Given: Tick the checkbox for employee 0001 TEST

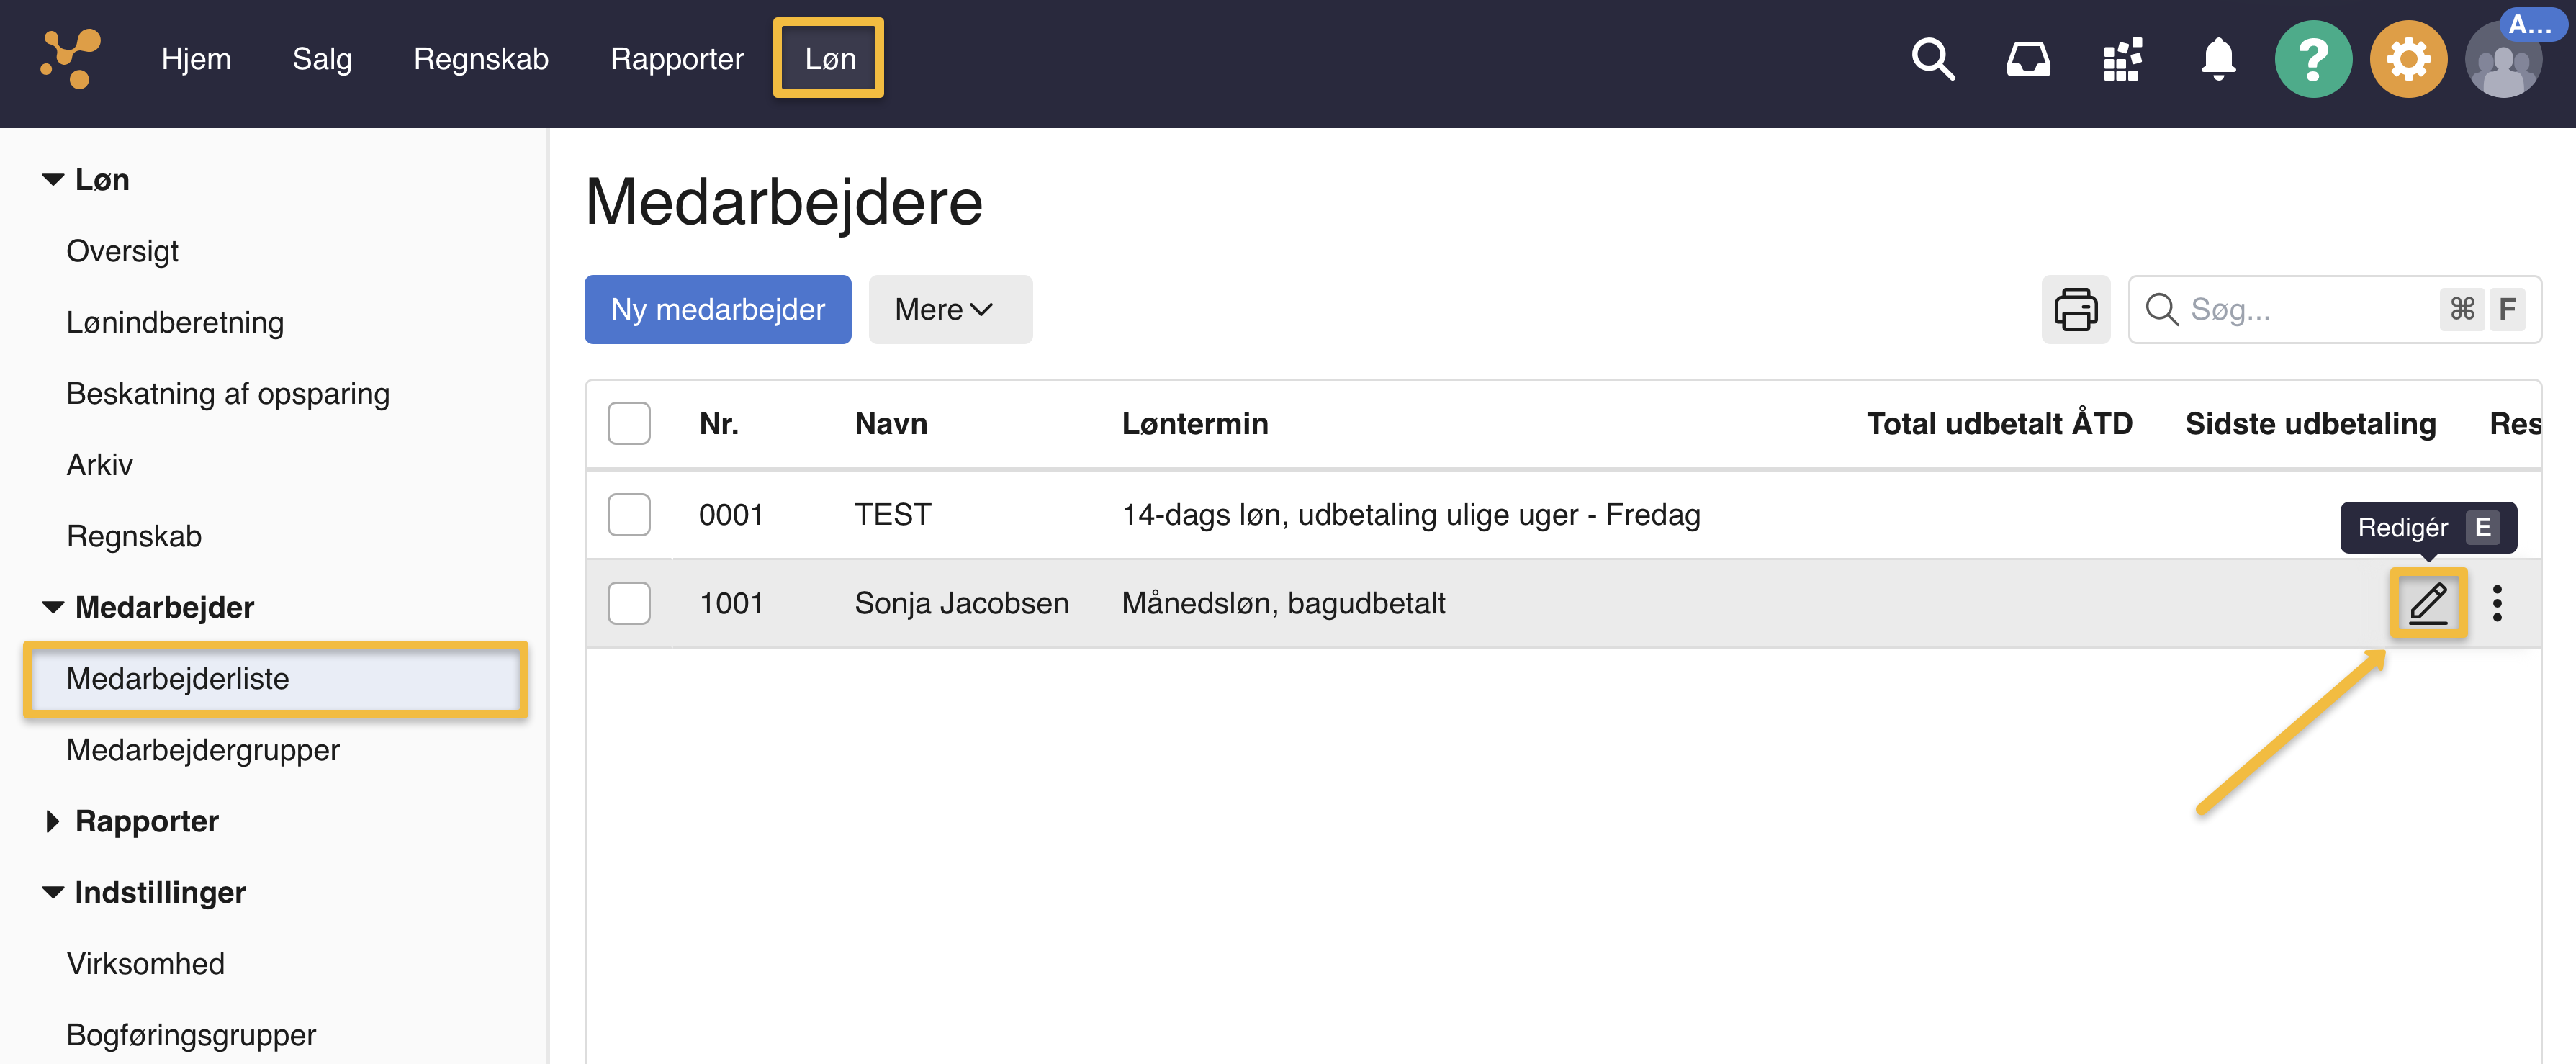Looking at the screenshot, I should [x=629, y=515].
